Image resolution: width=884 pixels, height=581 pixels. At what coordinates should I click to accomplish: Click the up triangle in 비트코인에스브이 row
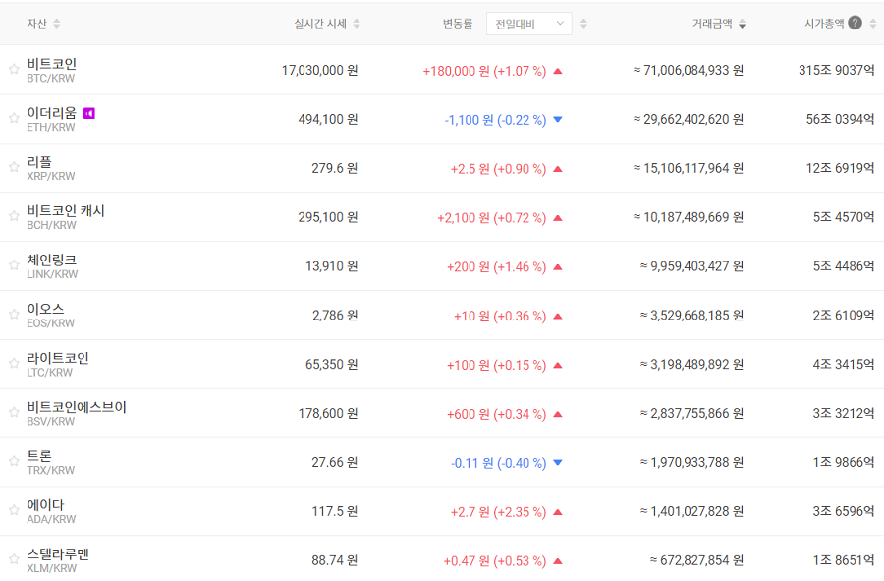(558, 415)
